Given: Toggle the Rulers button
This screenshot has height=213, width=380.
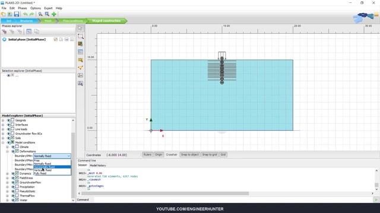Looking at the screenshot, I should point(147,154).
